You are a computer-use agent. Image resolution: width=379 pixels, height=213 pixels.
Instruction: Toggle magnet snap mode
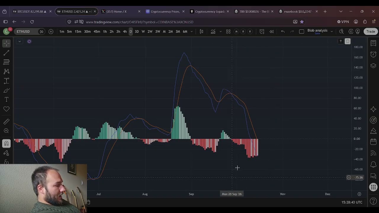[6, 143]
